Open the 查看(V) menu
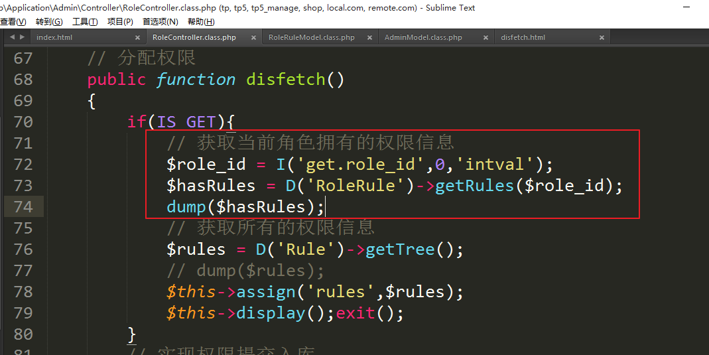The width and height of the screenshot is (709, 355). click(x=13, y=22)
